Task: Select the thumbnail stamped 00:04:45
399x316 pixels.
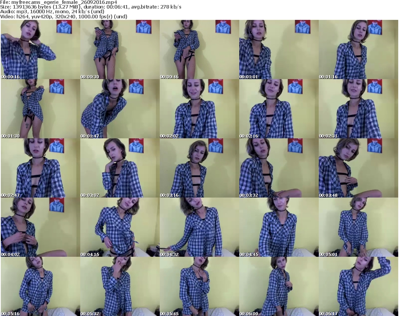Action: (279, 227)
